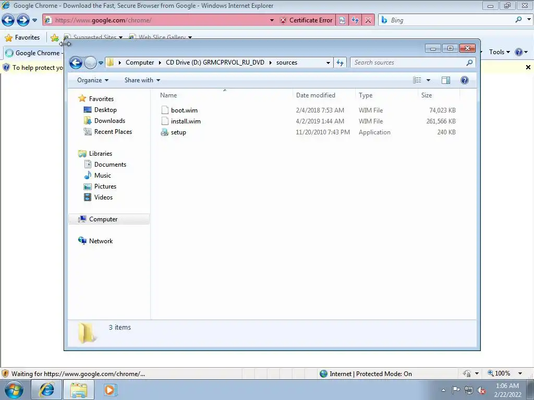Click the search magnifier in Search sources
The image size is (534, 400).
click(x=469, y=63)
